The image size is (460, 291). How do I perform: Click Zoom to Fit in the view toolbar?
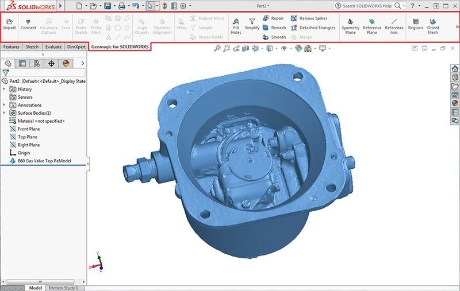(217, 48)
